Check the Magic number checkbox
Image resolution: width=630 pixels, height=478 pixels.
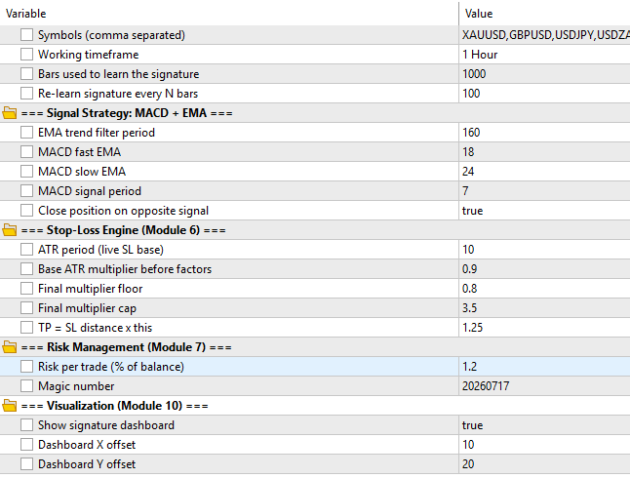click(27, 386)
